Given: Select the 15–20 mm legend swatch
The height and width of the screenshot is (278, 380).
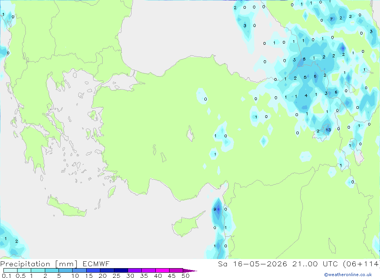Looking at the screenshot, I should pyautogui.click(x=93, y=270).
